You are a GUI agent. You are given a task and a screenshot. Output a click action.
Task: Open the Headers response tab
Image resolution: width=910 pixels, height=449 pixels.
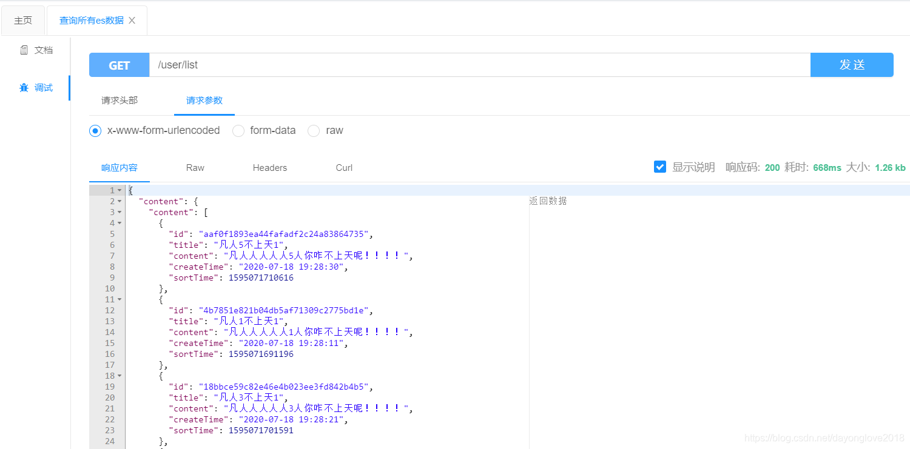click(270, 168)
